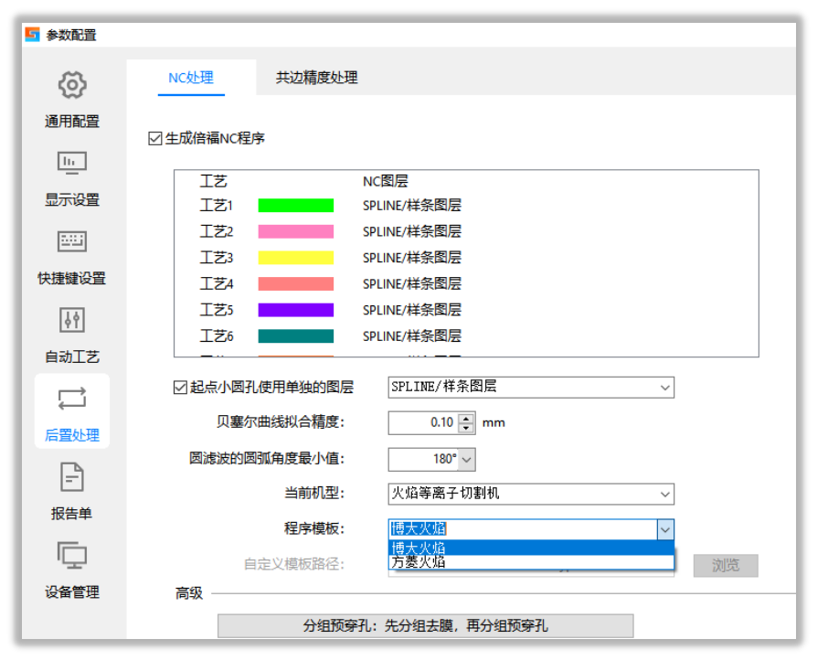The height and width of the screenshot is (671, 828).
Task: Open 报告单 document icon
Action: click(x=72, y=476)
